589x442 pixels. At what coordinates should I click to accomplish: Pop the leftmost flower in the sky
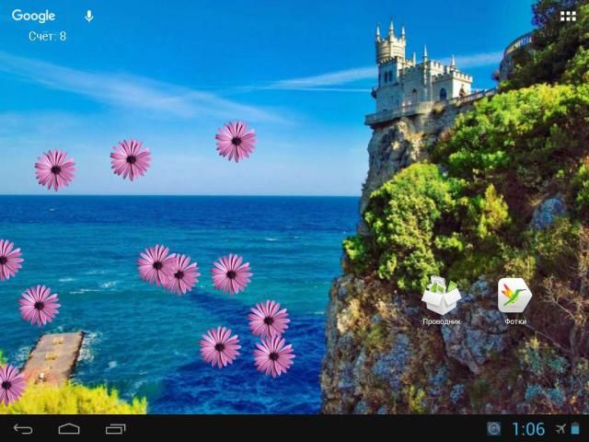55,170
